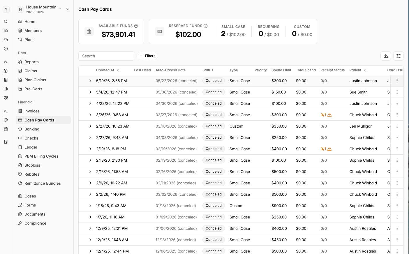Open PBM Billing Cycles in sidebar
The image size is (409, 254).
43,156
